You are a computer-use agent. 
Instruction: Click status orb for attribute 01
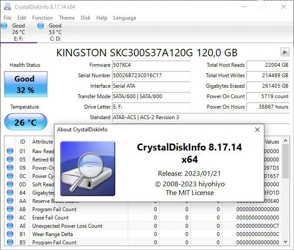[10, 151]
